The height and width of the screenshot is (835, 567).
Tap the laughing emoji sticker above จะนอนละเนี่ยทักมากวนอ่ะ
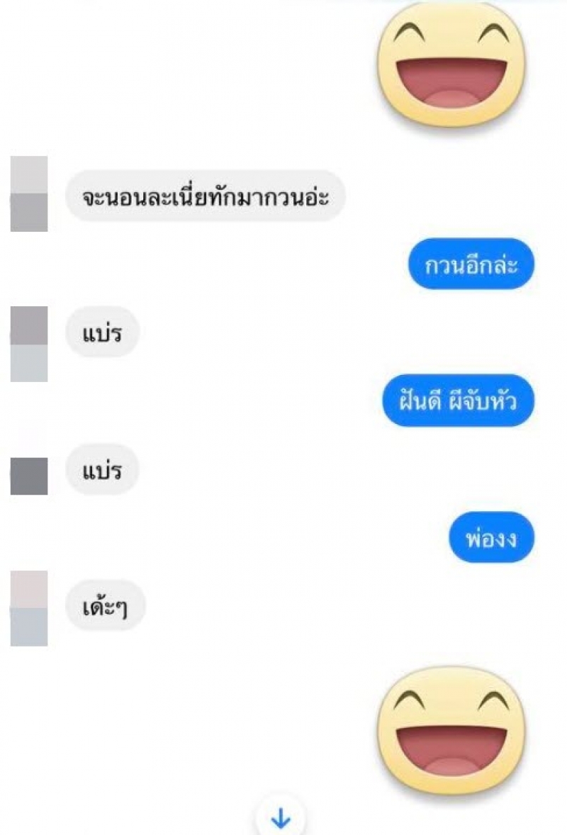(451, 67)
